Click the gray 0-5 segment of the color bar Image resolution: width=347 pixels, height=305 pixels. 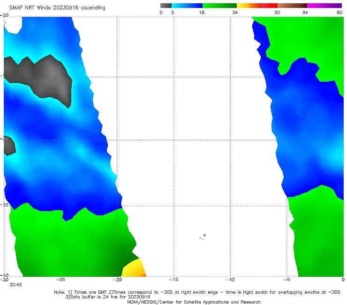(x=166, y=6)
